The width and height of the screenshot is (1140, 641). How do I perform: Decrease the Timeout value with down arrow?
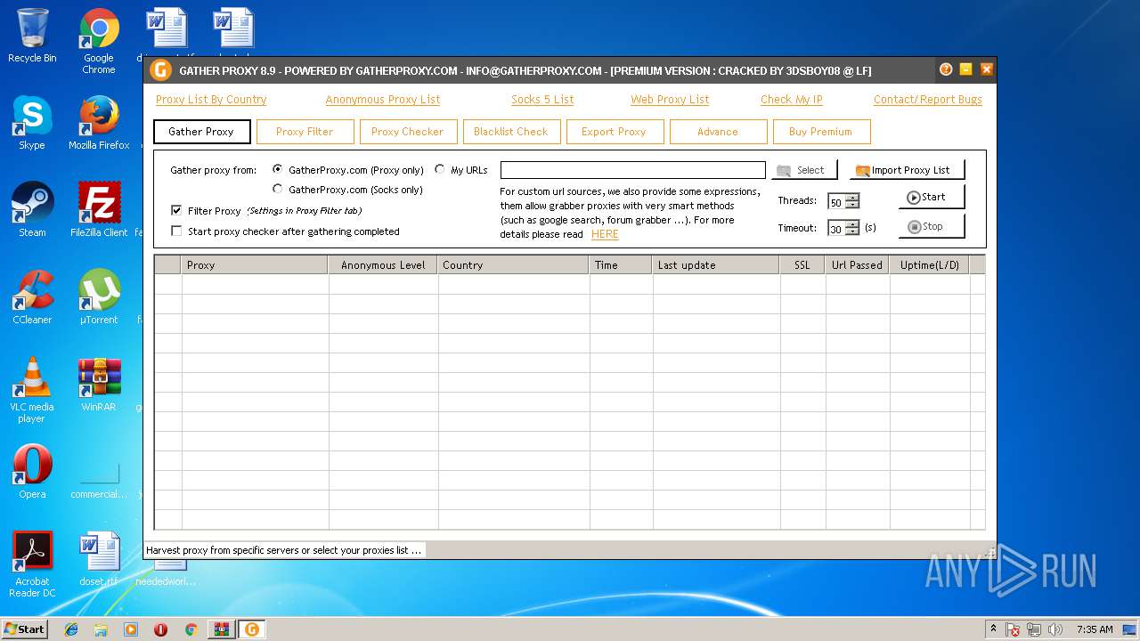point(852,232)
